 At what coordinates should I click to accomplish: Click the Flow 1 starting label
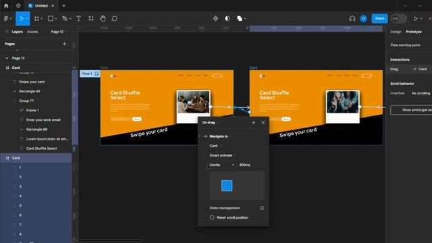(x=87, y=74)
